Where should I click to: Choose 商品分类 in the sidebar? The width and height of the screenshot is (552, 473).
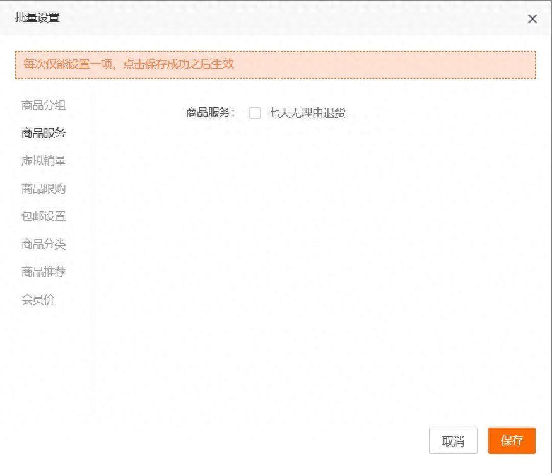tap(44, 244)
